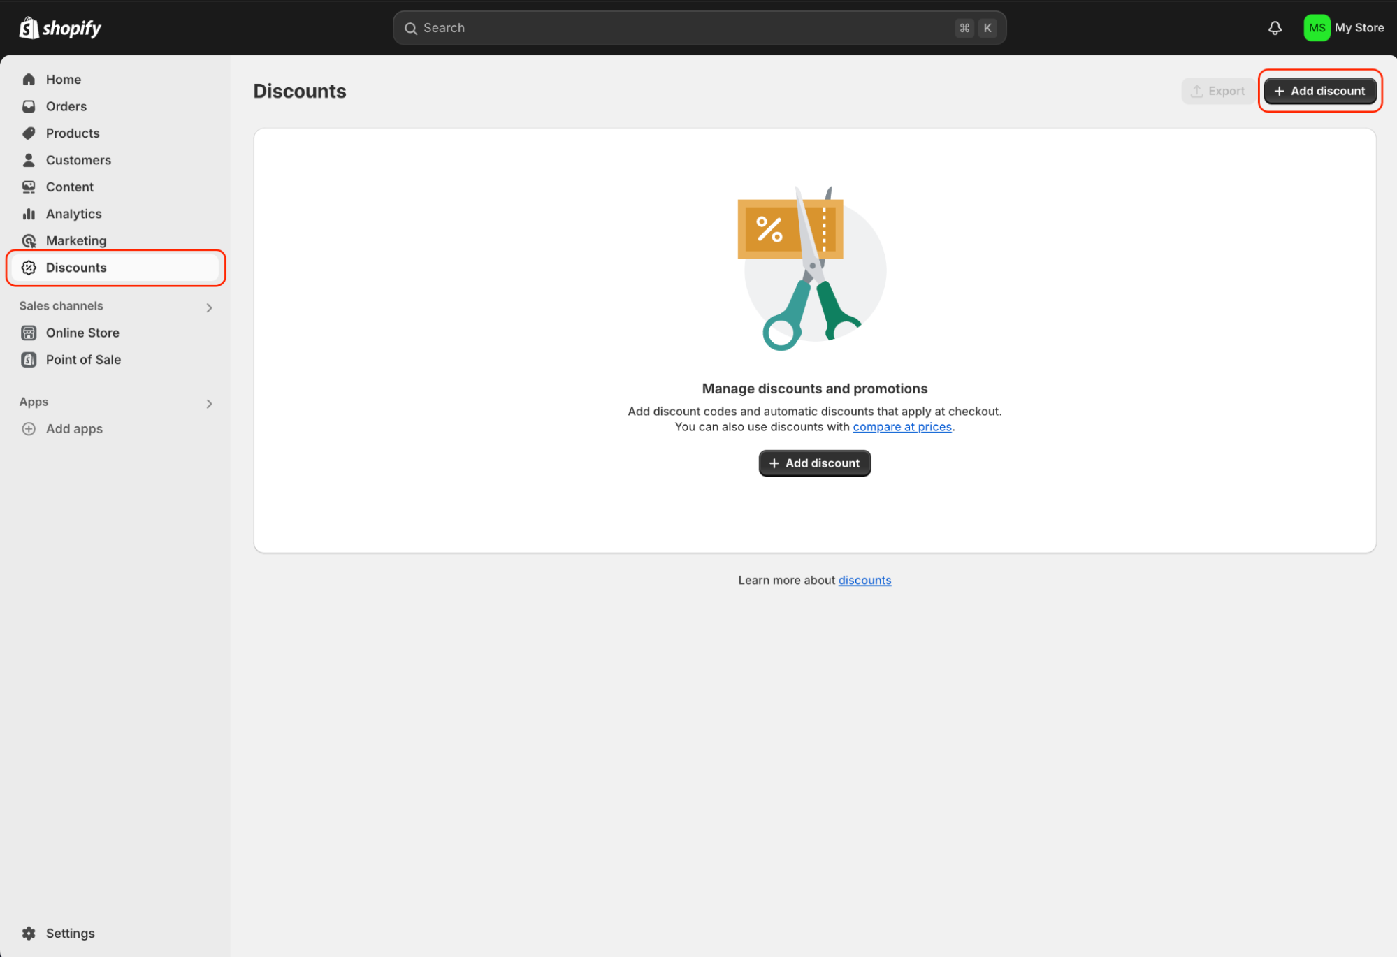Viewport: 1397px width, 958px height.
Task: Open Point of Sale channel icon
Action: (x=29, y=359)
